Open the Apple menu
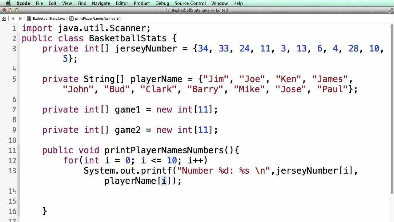This screenshot has height=222, width=394. [8, 3]
